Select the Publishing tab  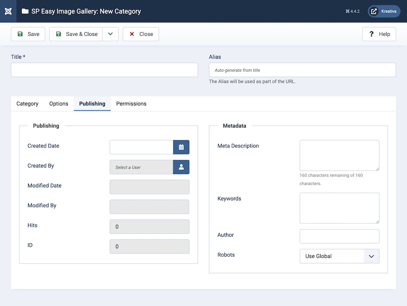tap(92, 104)
